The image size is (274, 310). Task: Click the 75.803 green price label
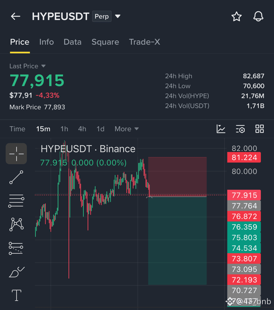pos(244,237)
